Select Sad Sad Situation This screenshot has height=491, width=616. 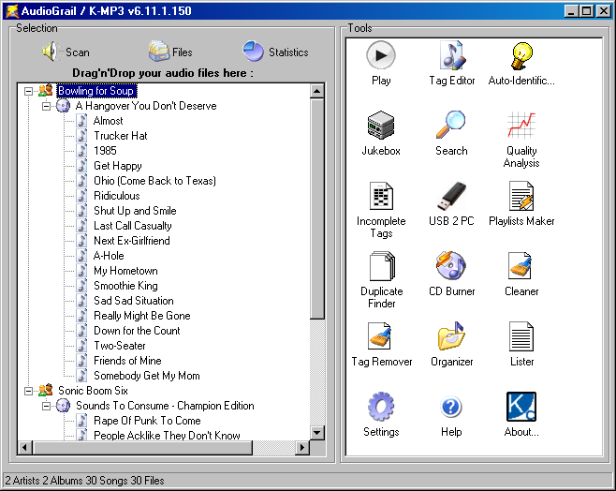pos(134,301)
